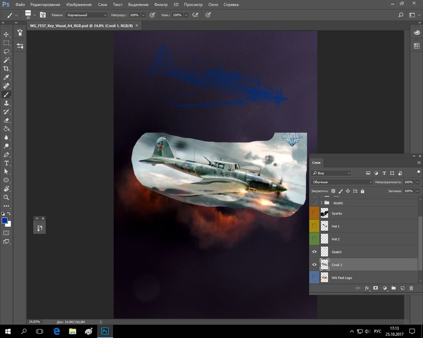Select the Eraser tool
The width and height of the screenshot is (423, 338).
click(x=6, y=120)
